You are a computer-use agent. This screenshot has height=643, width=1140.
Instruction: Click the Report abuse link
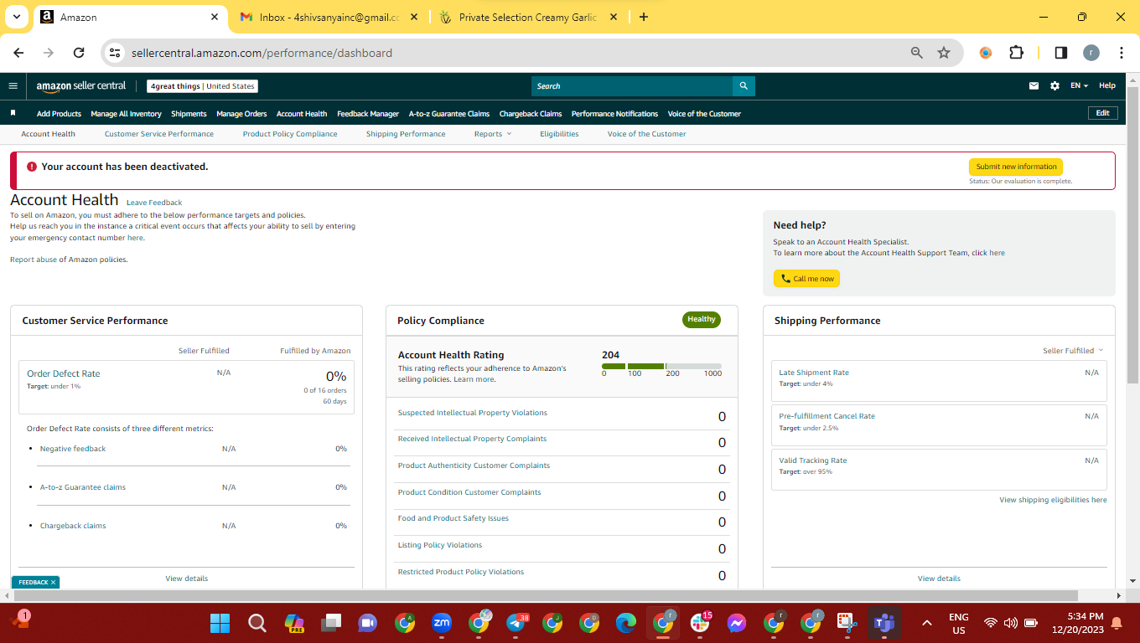click(34, 260)
